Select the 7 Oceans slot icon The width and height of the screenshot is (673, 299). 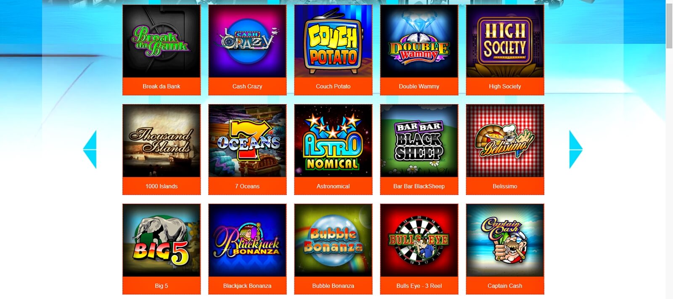coord(247,141)
